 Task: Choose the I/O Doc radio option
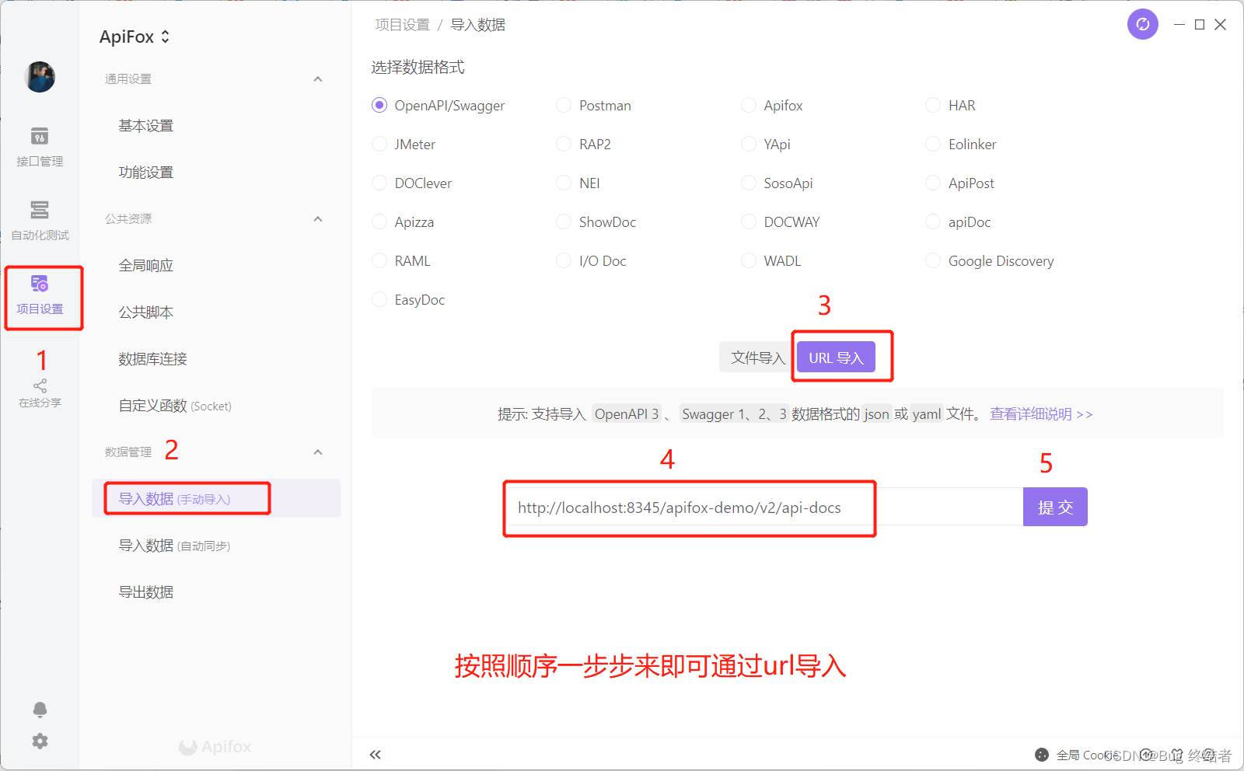coord(564,260)
